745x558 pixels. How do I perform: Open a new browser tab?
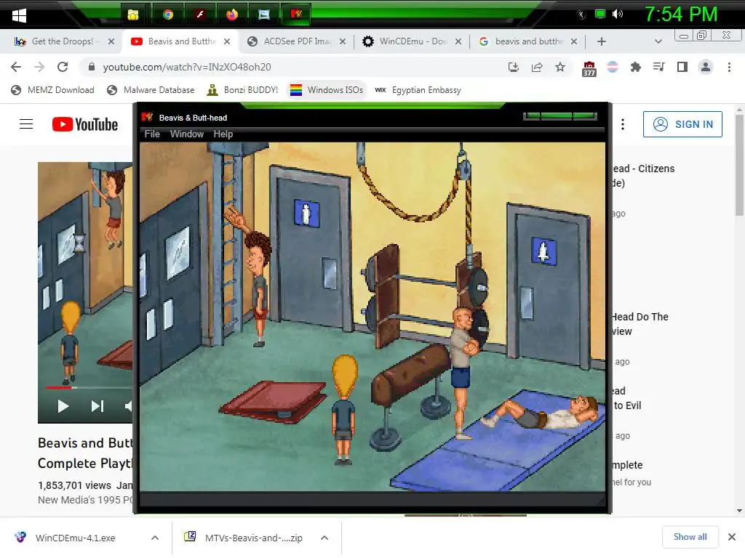tap(602, 41)
